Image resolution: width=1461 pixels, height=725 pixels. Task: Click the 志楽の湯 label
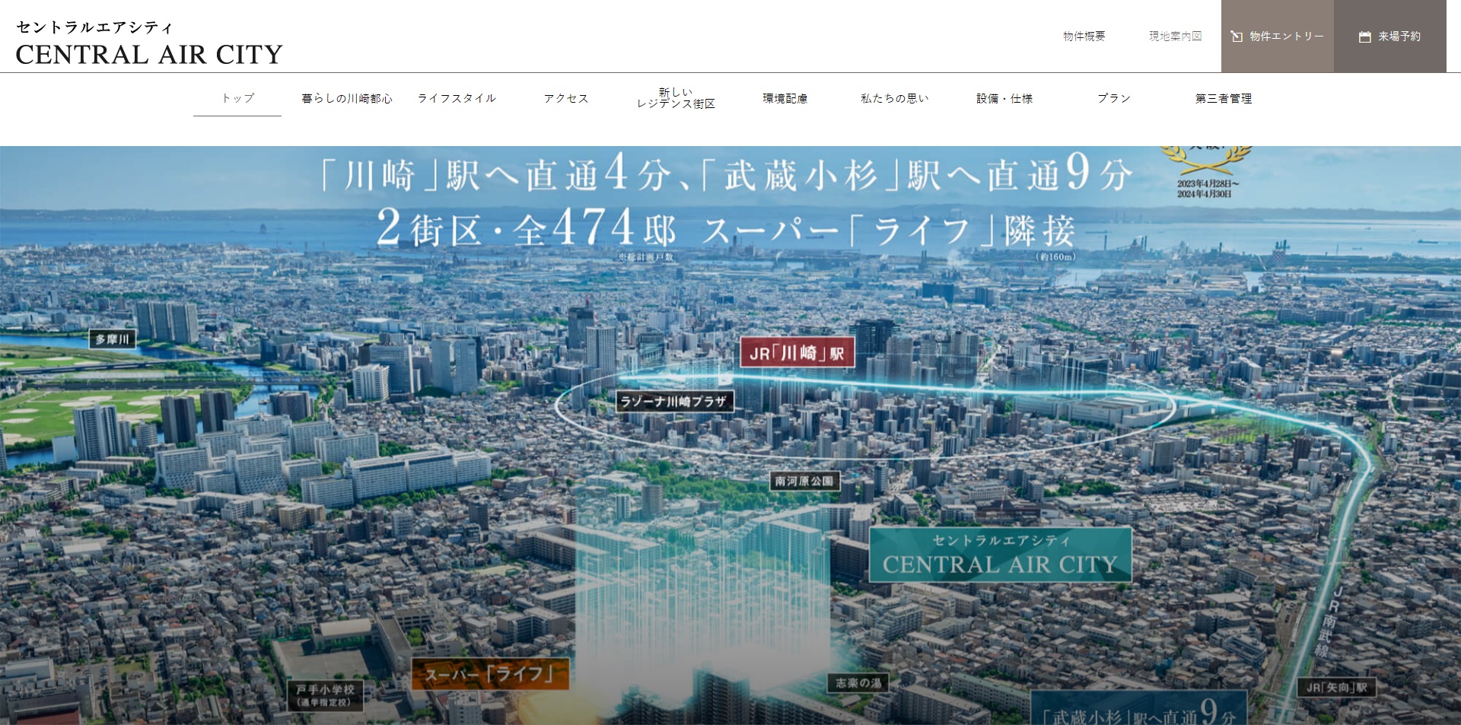tap(858, 683)
